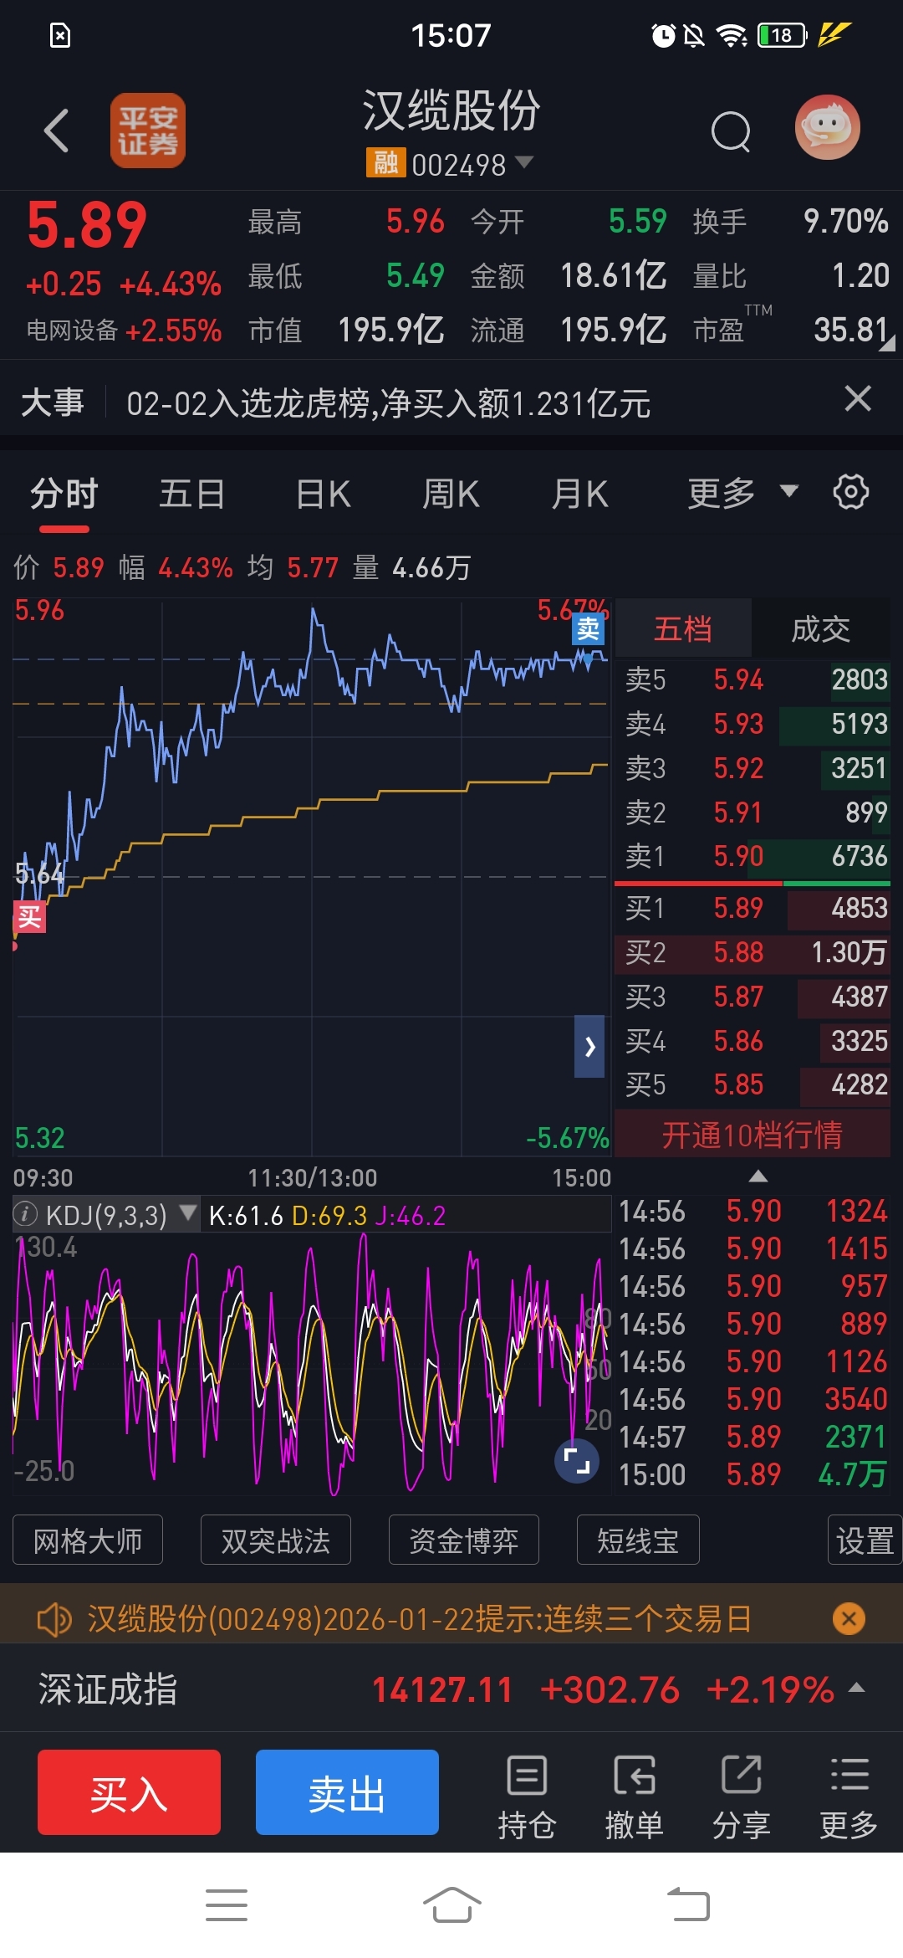Switch to 周K chart tab
This screenshot has height=1958, width=903.
click(451, 494)
